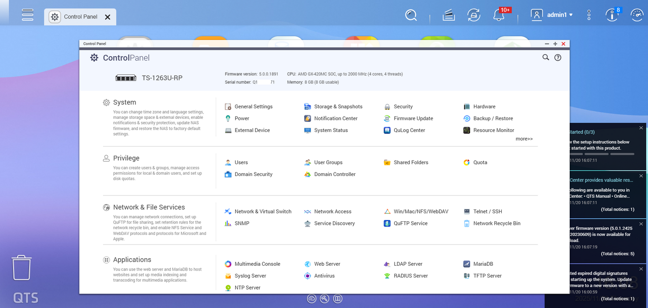Open Network & Virtual Switch

262,212
